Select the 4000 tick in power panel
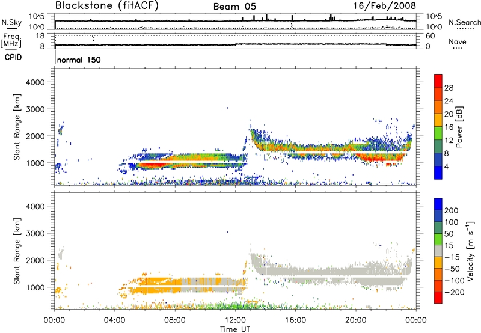481x333 pixels. point(35,82)
